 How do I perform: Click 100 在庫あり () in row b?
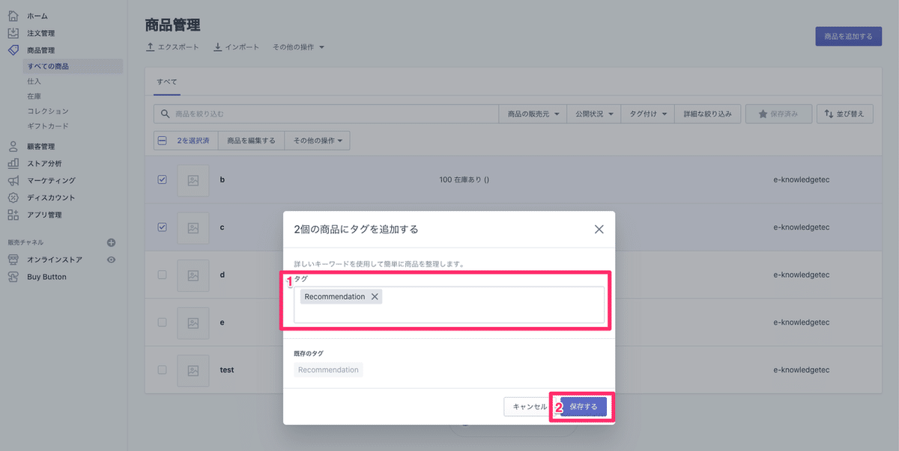(x=464, y=180)
